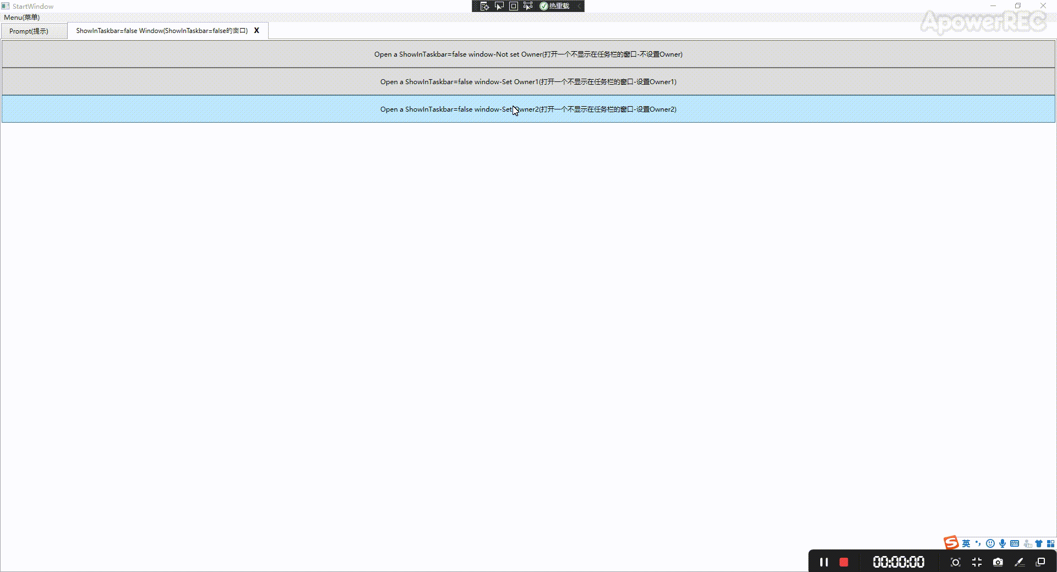
Task: Open the IME toolbox grid icon
Action: click(1050, 543)
